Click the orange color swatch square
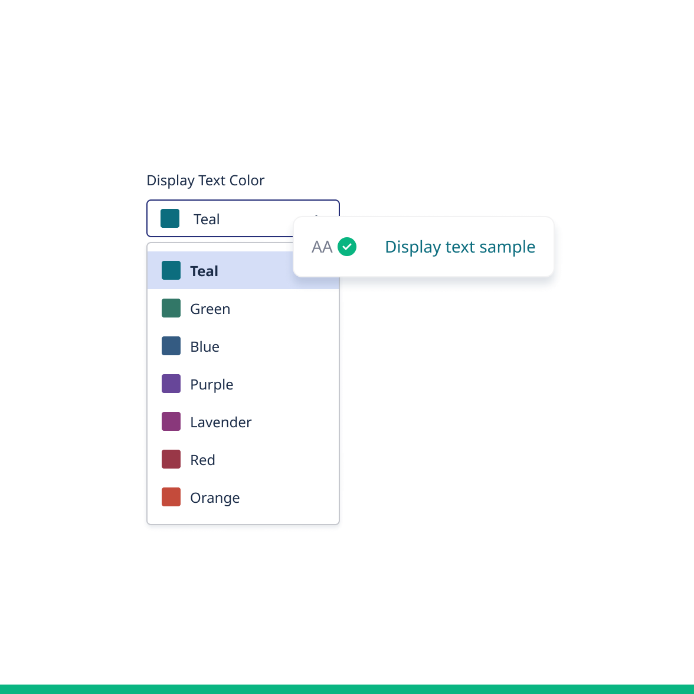This screenshot has height=694, width=694. (171, 497)
